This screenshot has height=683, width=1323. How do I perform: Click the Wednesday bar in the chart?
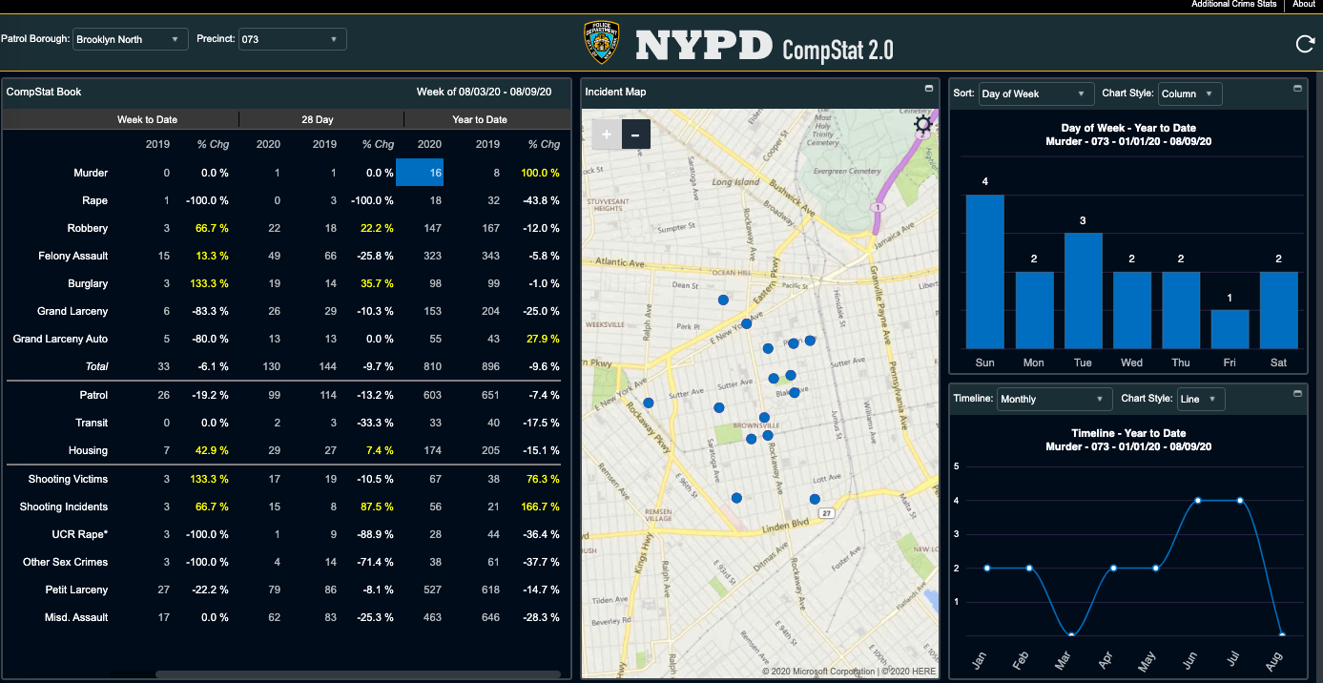click(1132, 310)
